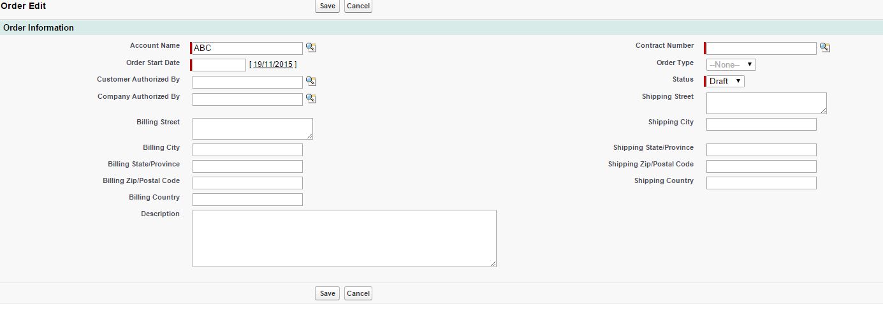Click the Status label
This screenshot has height=322, width=883.
[683, 79]
